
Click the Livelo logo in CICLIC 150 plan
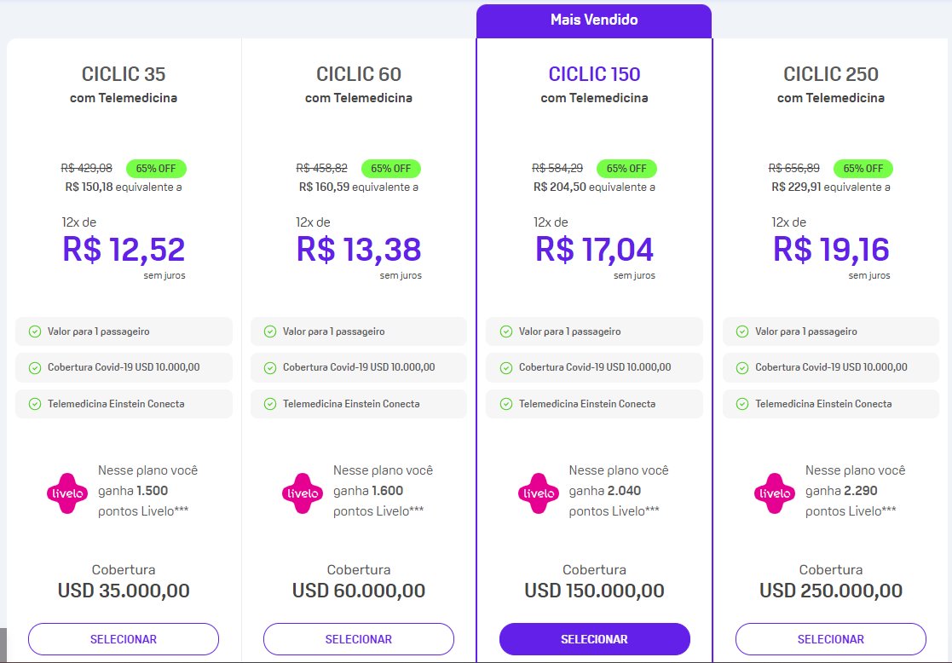[x=539, y=493]
